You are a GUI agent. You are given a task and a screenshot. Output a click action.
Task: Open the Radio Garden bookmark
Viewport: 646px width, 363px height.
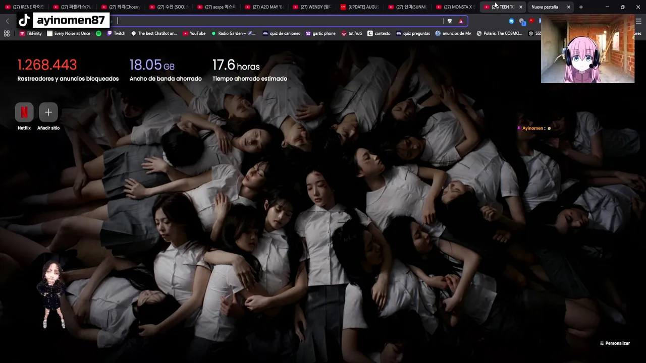coord(234,33)
